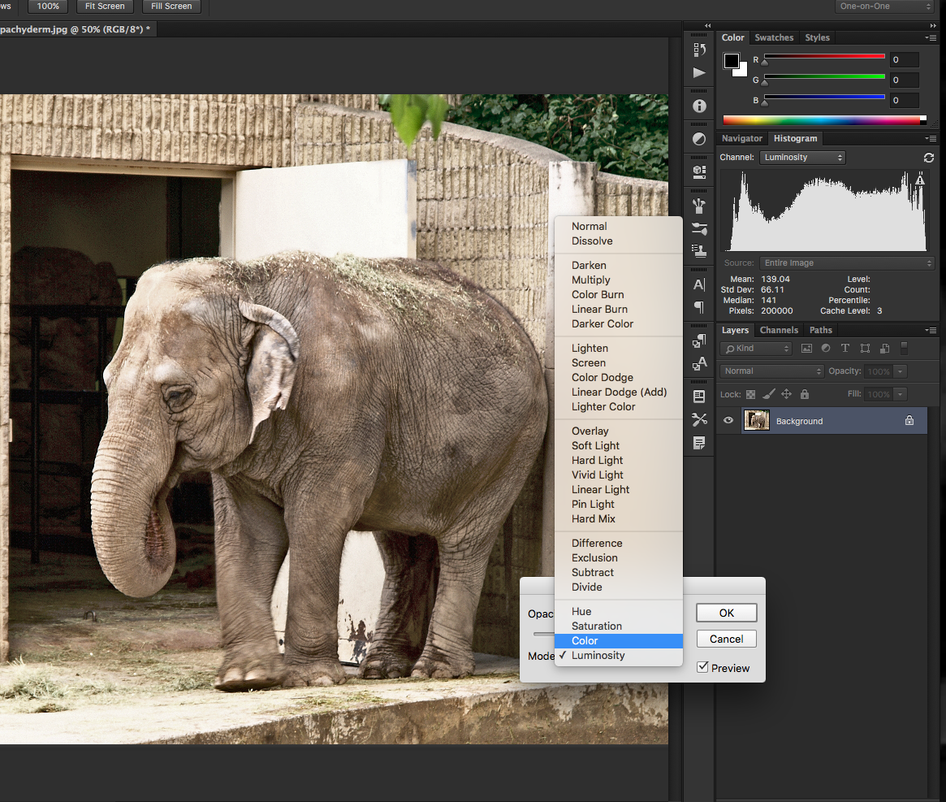
Task: Open the Paragraph panel icon
Action: (698, 307)
